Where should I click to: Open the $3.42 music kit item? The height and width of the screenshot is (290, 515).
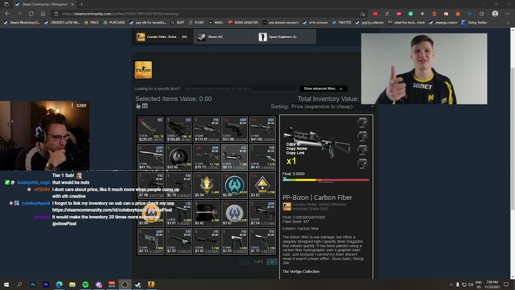click(207, 213)
